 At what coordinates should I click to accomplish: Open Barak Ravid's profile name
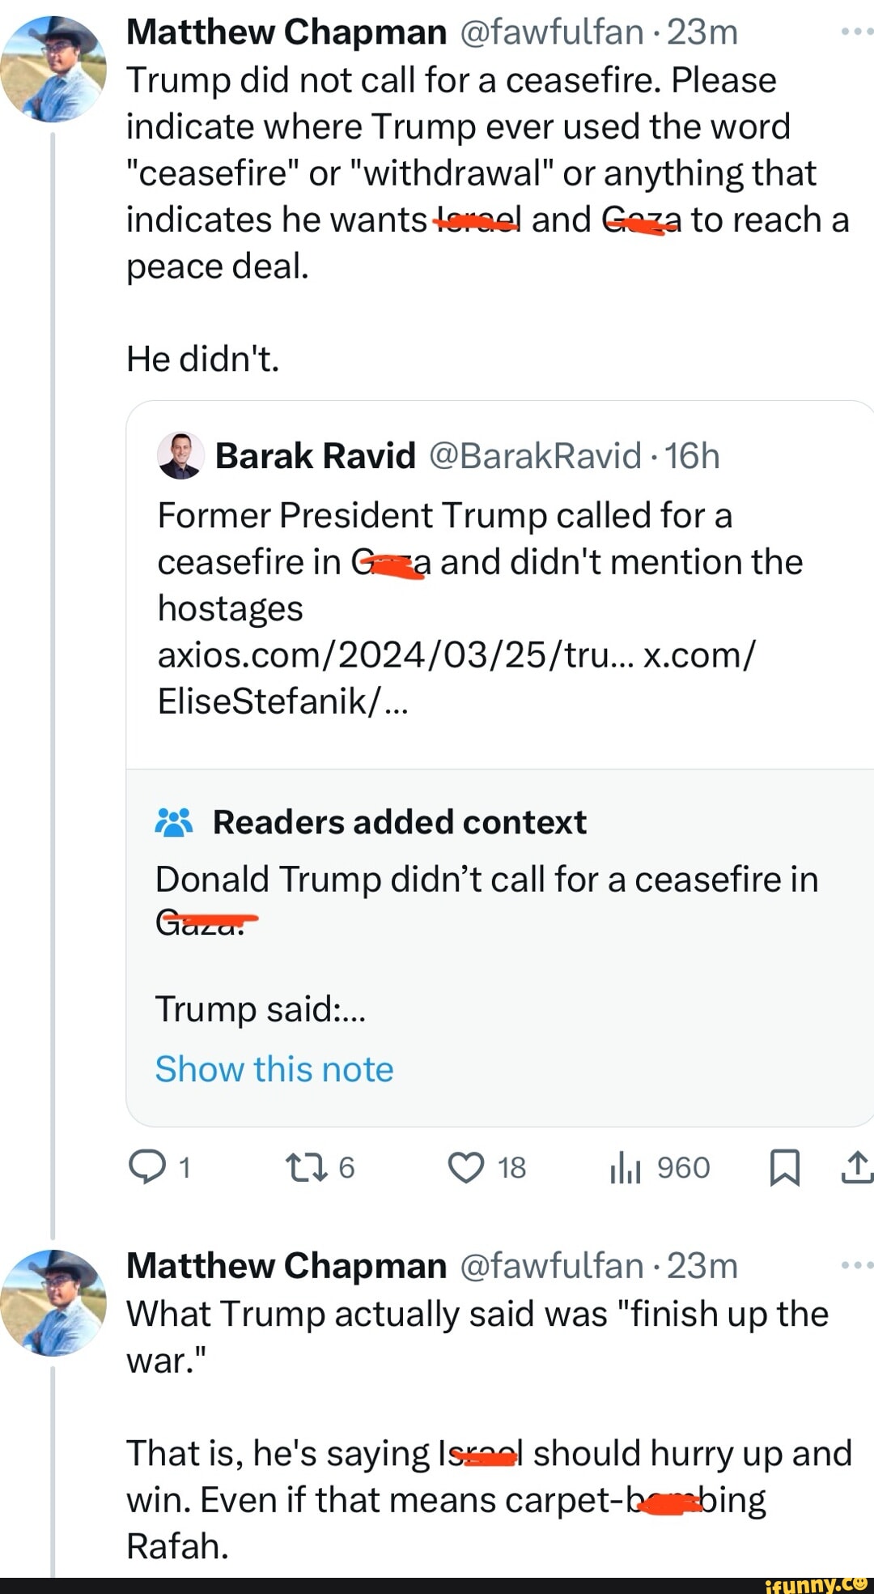click(316, 456)
